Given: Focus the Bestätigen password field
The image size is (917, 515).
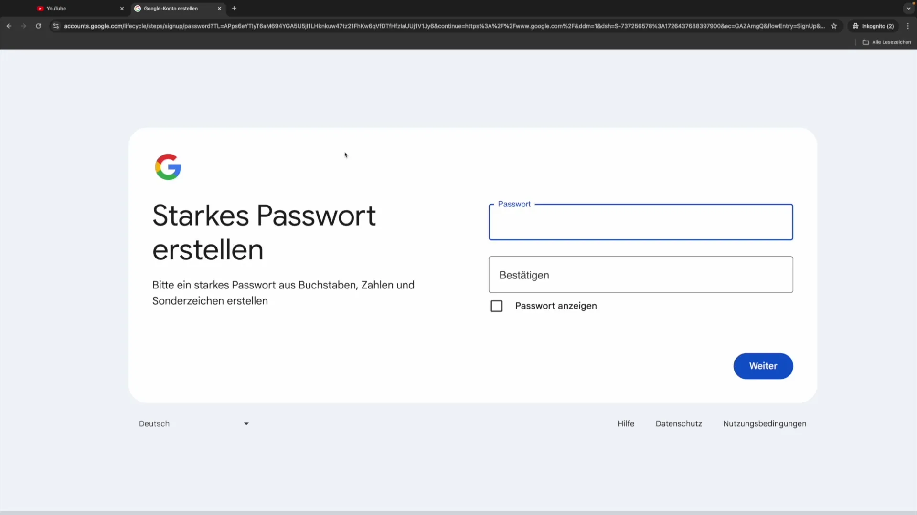Looking at the screenshot, I should coord(640,275).
